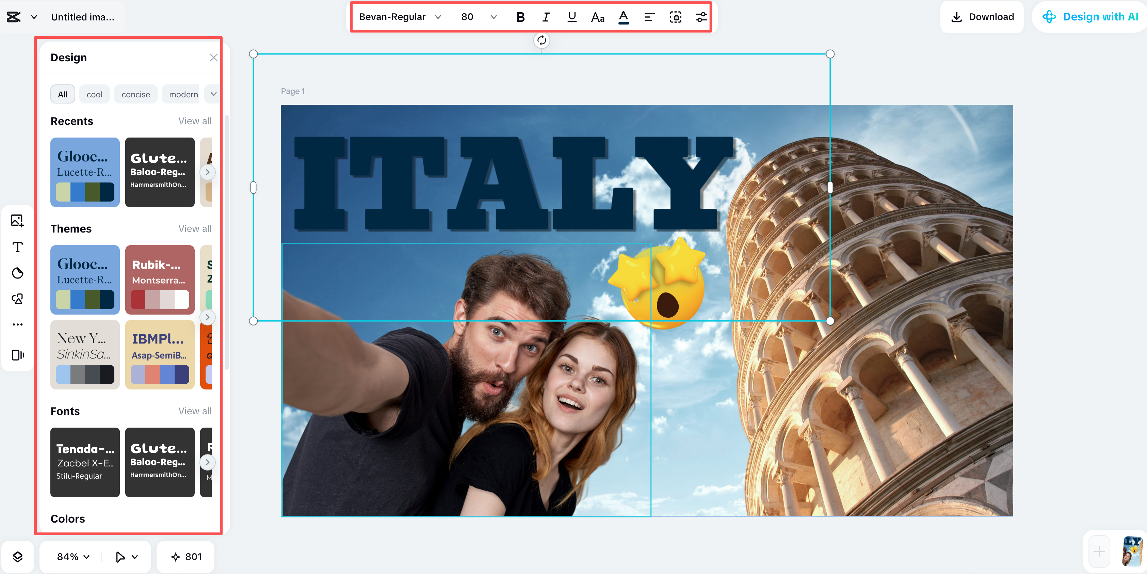Select the Rubik Montserrat theme thumbnail
The height and width of the screenshot is (574, 1147).
coord(159,280)
